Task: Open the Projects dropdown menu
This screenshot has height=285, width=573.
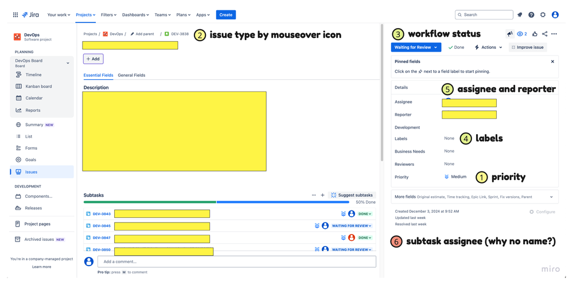Action: pos(85,15)
